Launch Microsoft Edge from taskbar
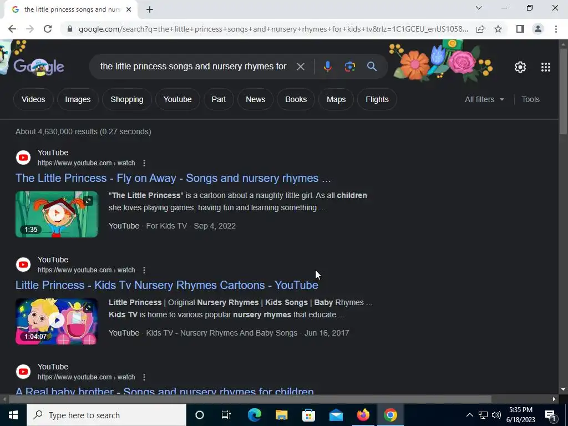The image size is (568, 426). pyautogui.click(x=254, y=415)
